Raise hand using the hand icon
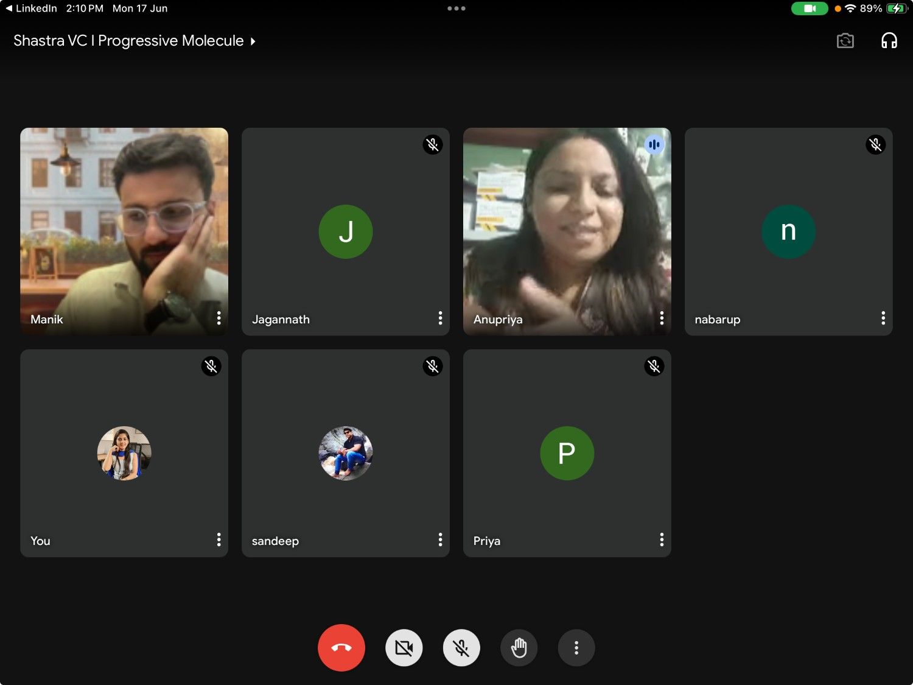913x685 pixels. point(519,648)
